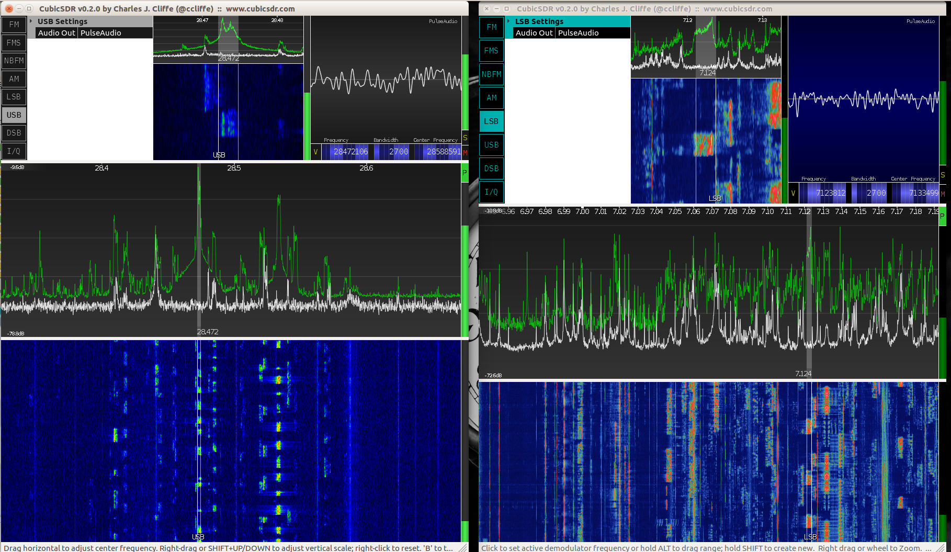This screenshot has width=951, height=552.
Task: Click the 28472106 frequency field
Action: 350,152
